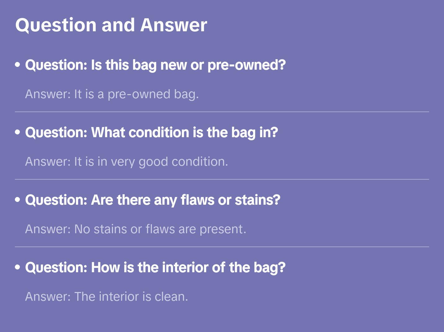Select the answer 'The interior is clean.'
444x332 pixels.
(x=131, y=297)
